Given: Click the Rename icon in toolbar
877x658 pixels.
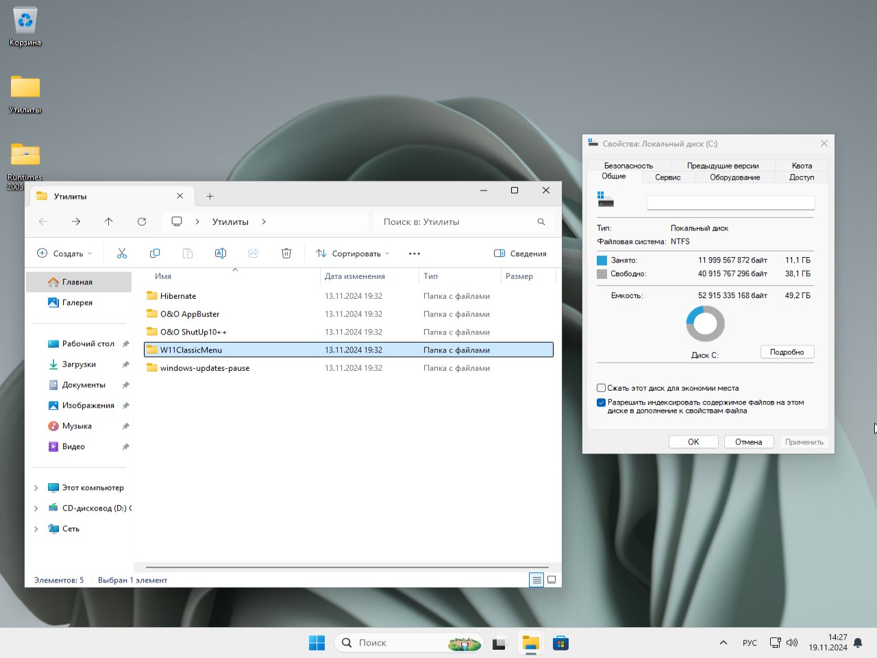Looking at the screenshot, I should [x=221, y=254].
